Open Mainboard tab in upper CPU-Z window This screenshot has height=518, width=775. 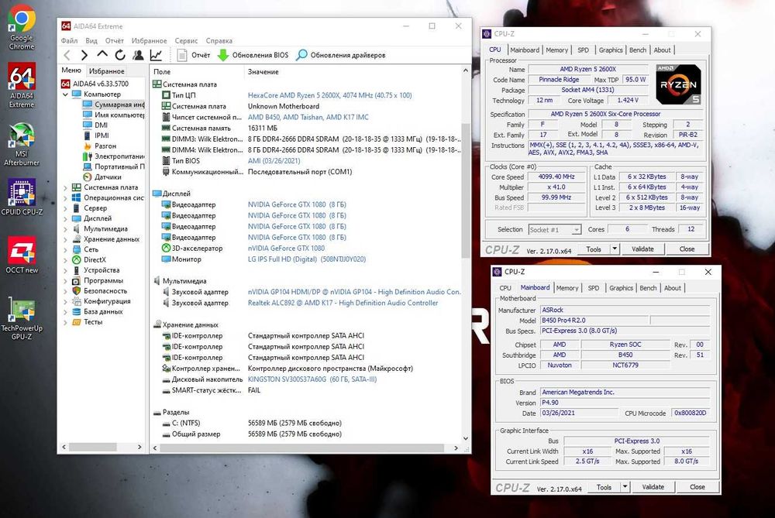[x=525, y=50]
